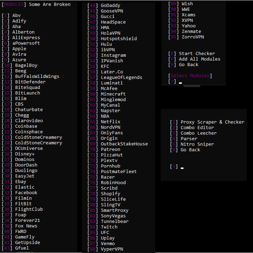Select the Minecraft module entry
Image resolution: width=253 pixels, height=253 pixels.
[x=106, y=94]
